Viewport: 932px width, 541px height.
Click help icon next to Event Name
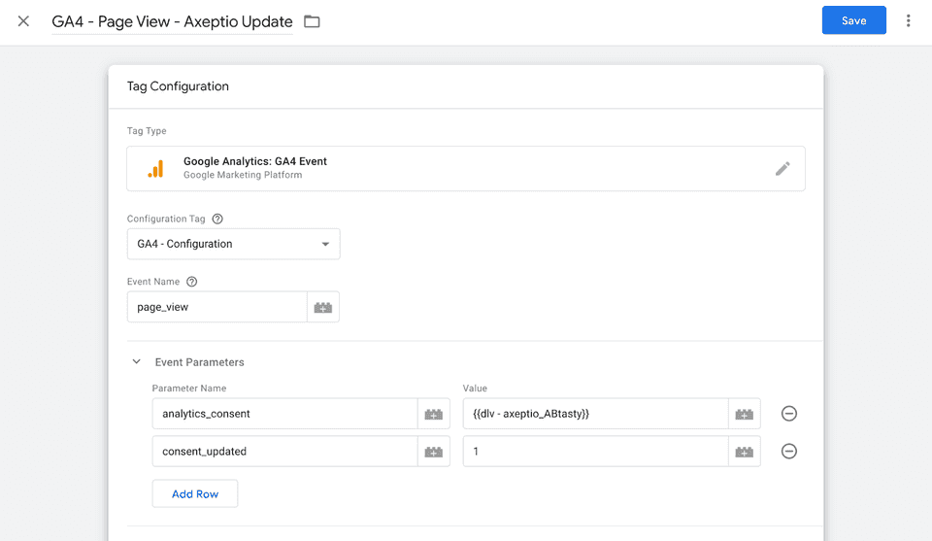191,282
